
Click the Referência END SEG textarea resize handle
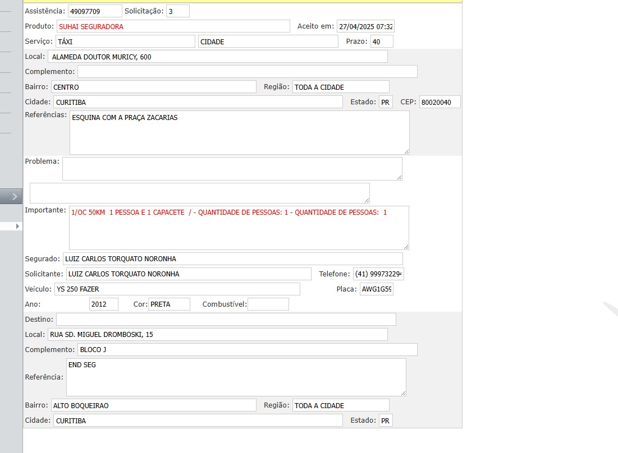403,393
